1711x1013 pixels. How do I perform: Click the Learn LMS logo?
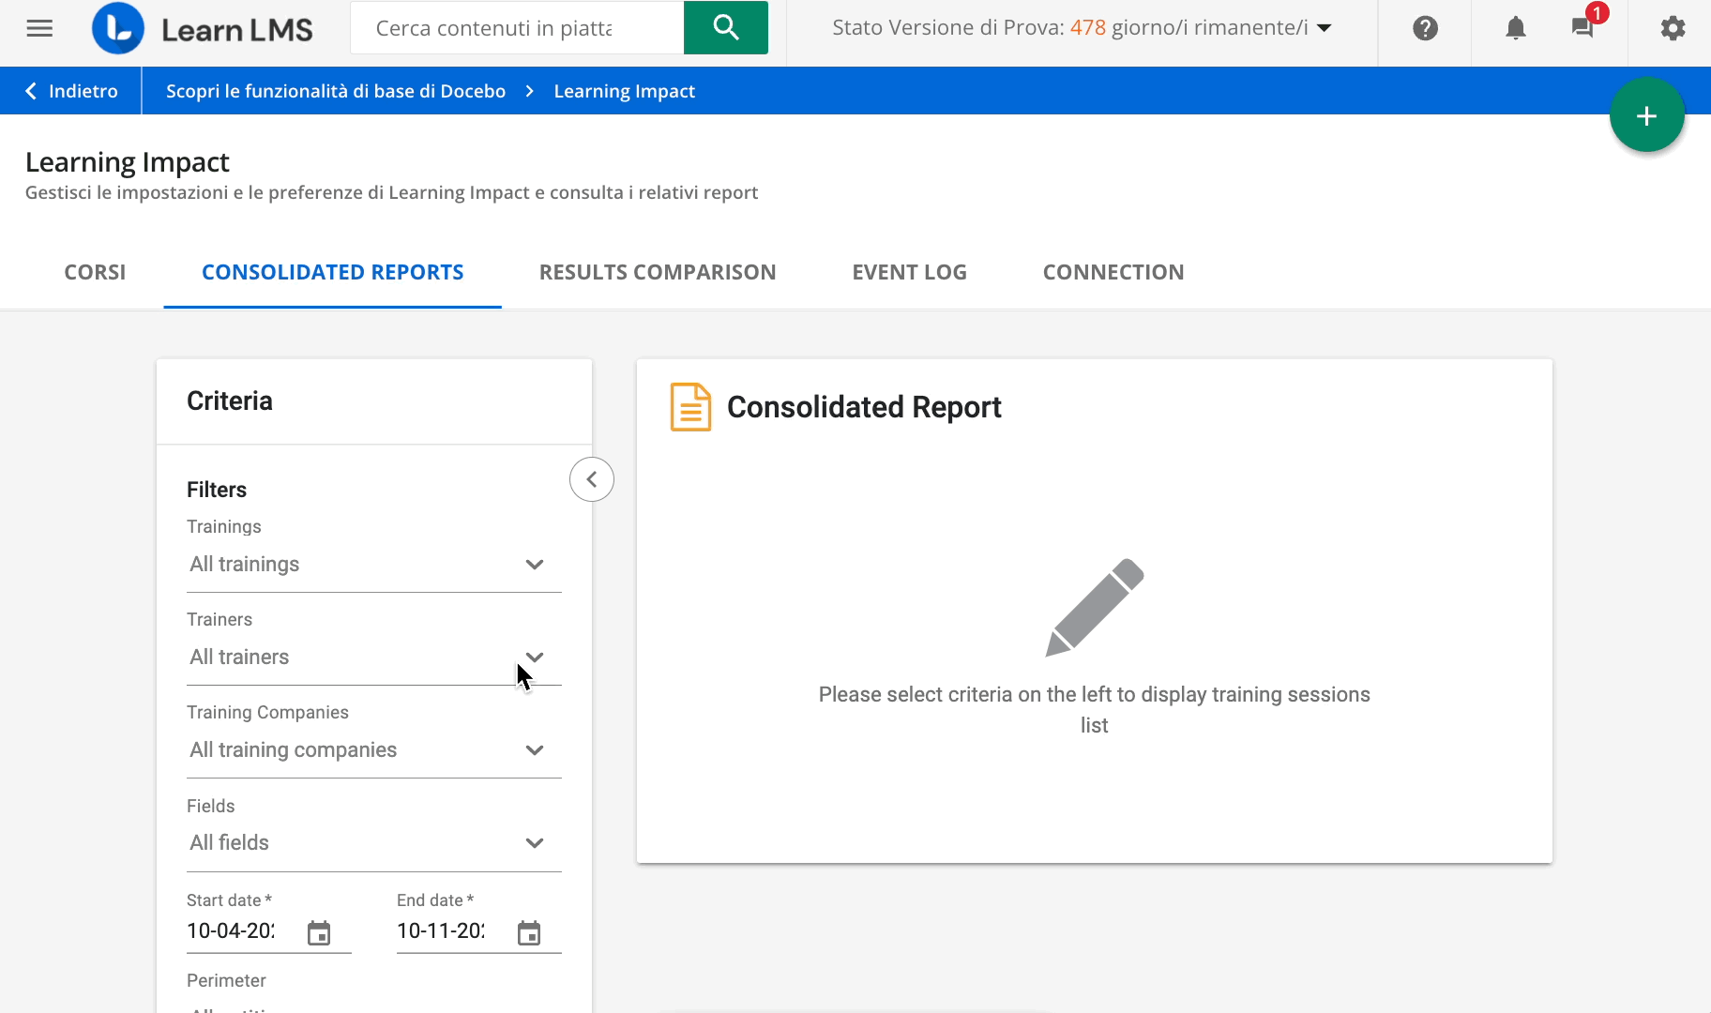pyautogui.click(x=203, y=29)
